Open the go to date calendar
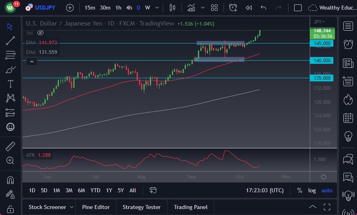This screenshot has height=215, width=357. (153, 190)
